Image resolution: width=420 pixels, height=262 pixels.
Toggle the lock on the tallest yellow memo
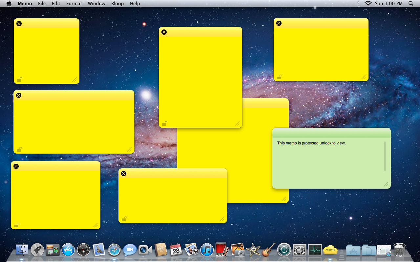pyautogui.click(x=165, y=123)
